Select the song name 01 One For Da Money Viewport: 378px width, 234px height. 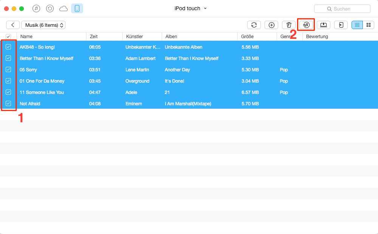coord(42,81)
